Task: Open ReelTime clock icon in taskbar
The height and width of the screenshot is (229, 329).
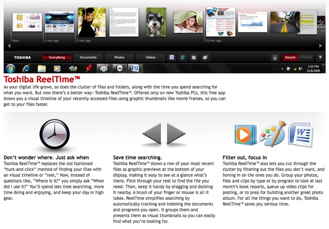Action: [x=119, y=68]
